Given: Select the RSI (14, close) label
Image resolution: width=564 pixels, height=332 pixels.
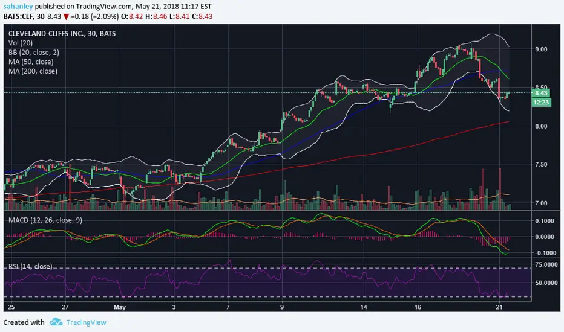Looking at the screenshot, I should pos(31,266).
